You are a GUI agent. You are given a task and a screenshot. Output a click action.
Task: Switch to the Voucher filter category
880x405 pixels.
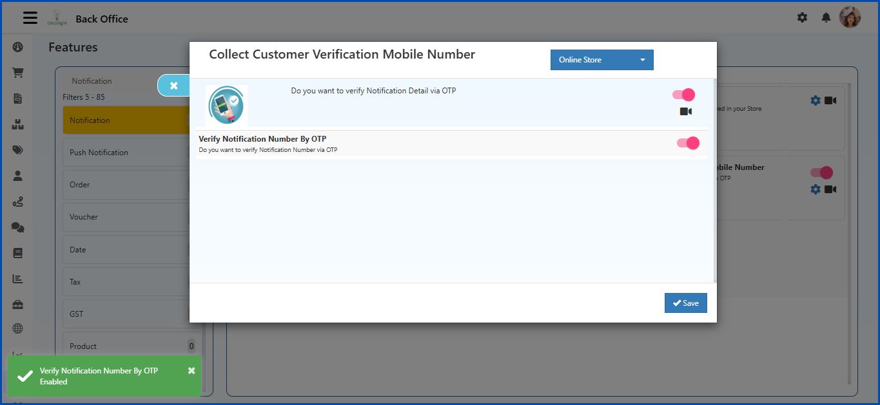[x=83, y=217]
